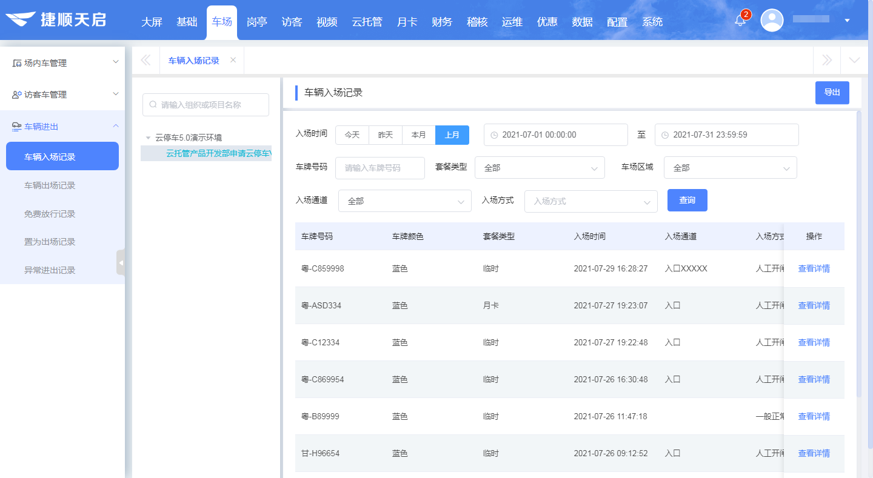Click the 车辆进出 sidebar icon
Screen dimensions: 873x478
click(x=17, y=127)
